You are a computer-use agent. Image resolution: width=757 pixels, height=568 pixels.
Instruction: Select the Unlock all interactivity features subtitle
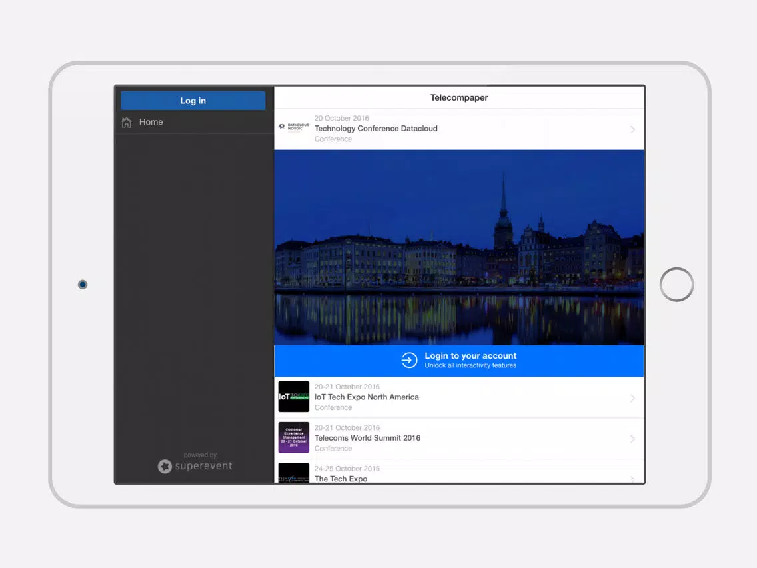[470, 365]
